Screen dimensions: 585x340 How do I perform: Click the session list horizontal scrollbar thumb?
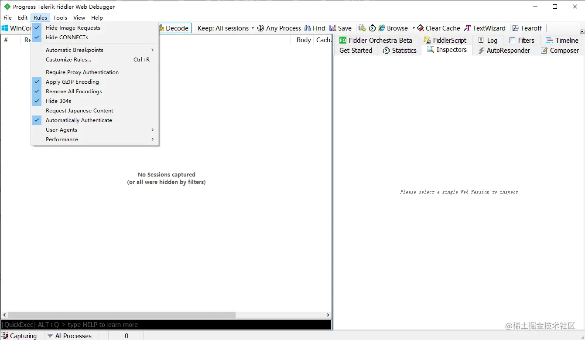[x=122, y=315]
